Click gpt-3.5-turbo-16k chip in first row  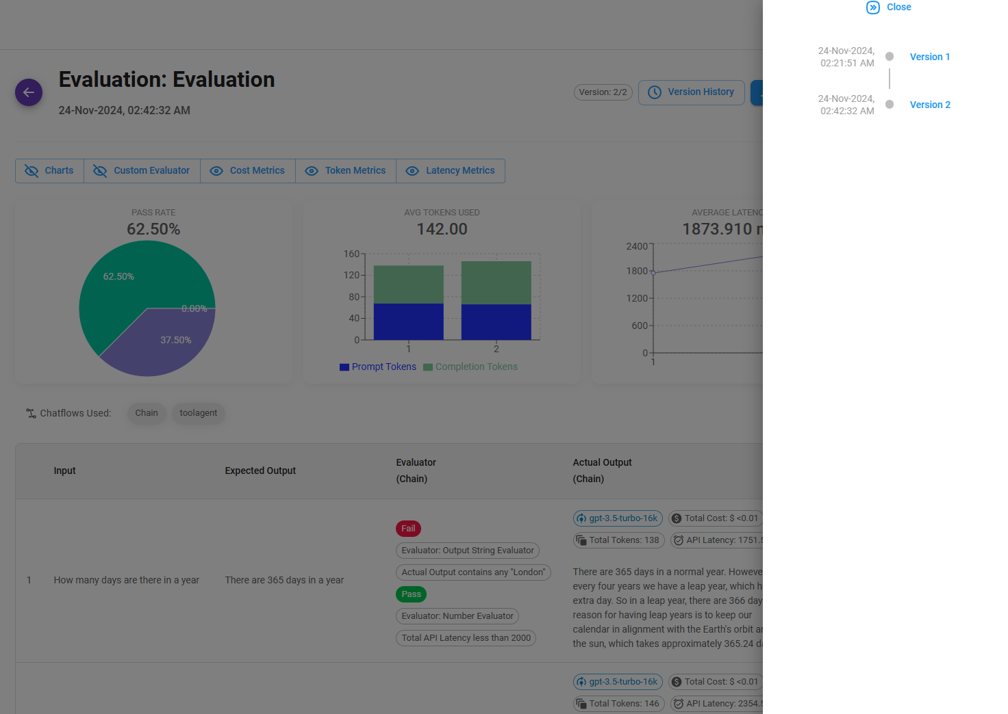tap(618, 518)
